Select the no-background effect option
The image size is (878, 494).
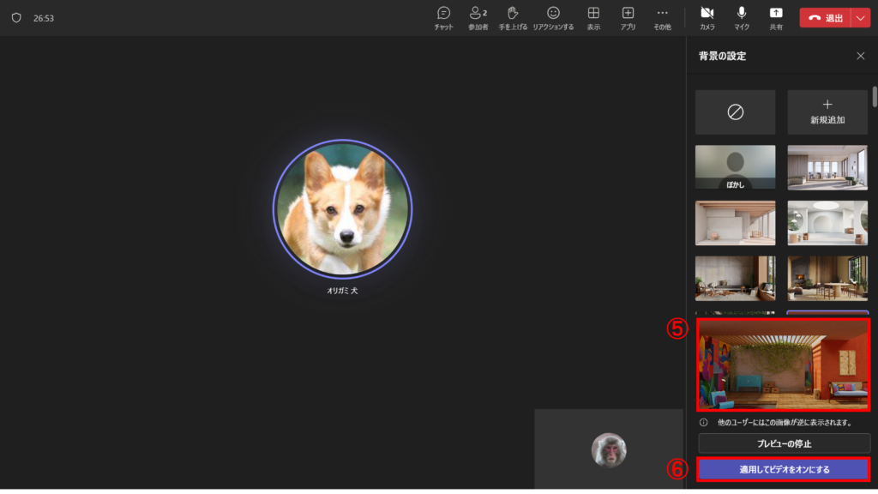pyautogui.click(x=735, y=112)
